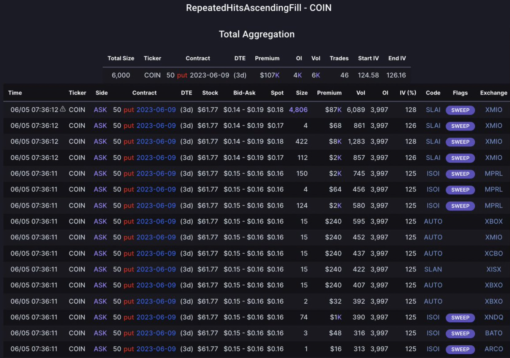Open 2023-06-09 contract link in XISX row
Screen dimensions: 510x358
click(x=156, y=269)
